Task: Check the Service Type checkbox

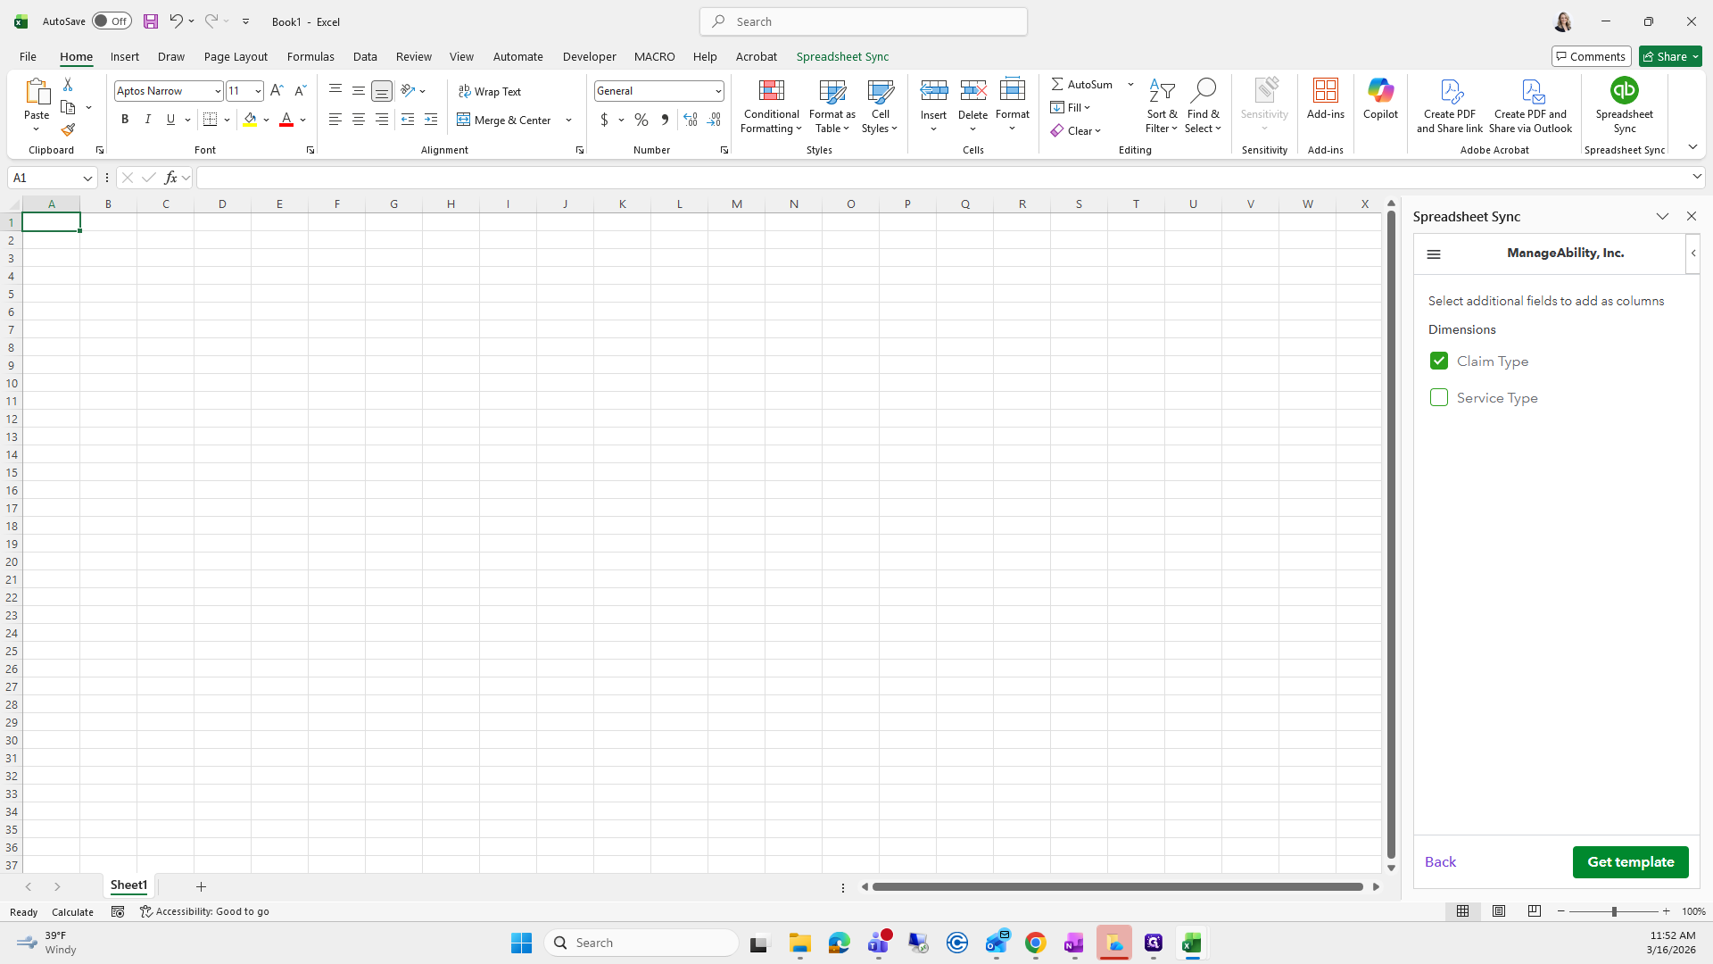Action: (1438, 397)
